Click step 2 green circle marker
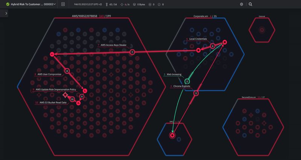 (187, 82)
